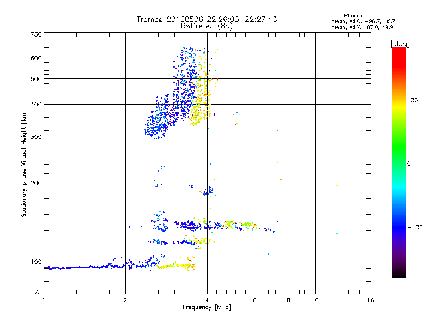Click the black bottom of the phase colorbar
Viewport: 436px width, 327px height.
click(399, 274)
